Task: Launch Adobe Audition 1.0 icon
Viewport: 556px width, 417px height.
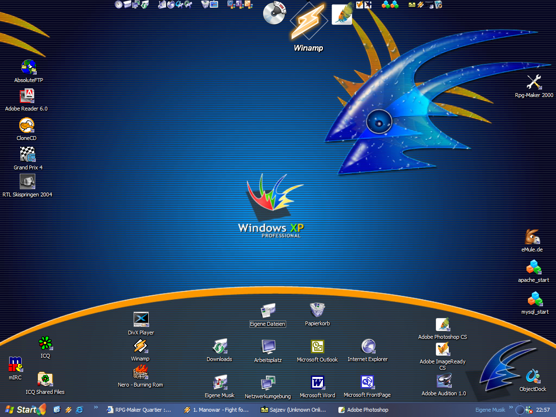Action: tap(444, 381)
